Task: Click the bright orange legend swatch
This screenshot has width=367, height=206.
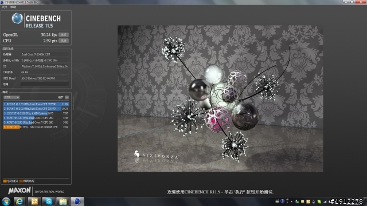Action: tap(5, 181)
